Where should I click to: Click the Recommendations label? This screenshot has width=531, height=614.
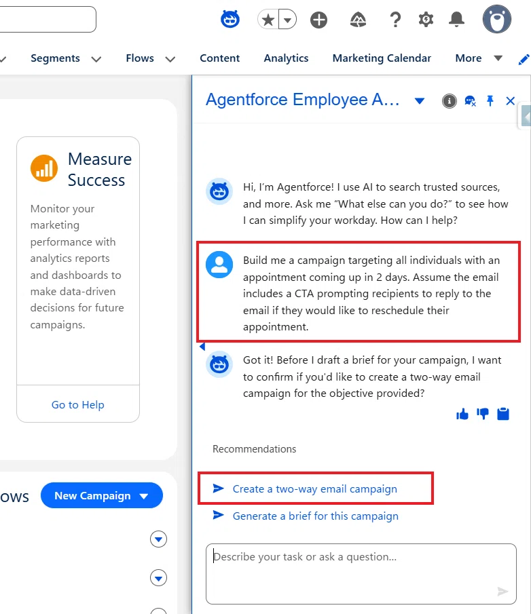click(x=255, y=448)
